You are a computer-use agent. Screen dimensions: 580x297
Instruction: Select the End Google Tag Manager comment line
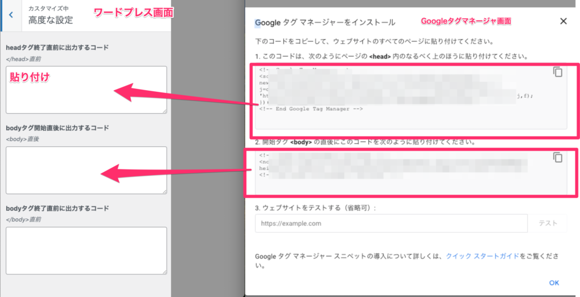tap(311, 109)
